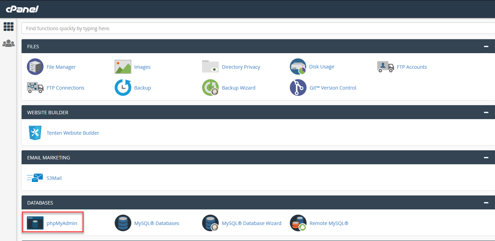This screenshot has height=241, width=495.
Task: Click the Backup Wizard icon
Action: 210,88
